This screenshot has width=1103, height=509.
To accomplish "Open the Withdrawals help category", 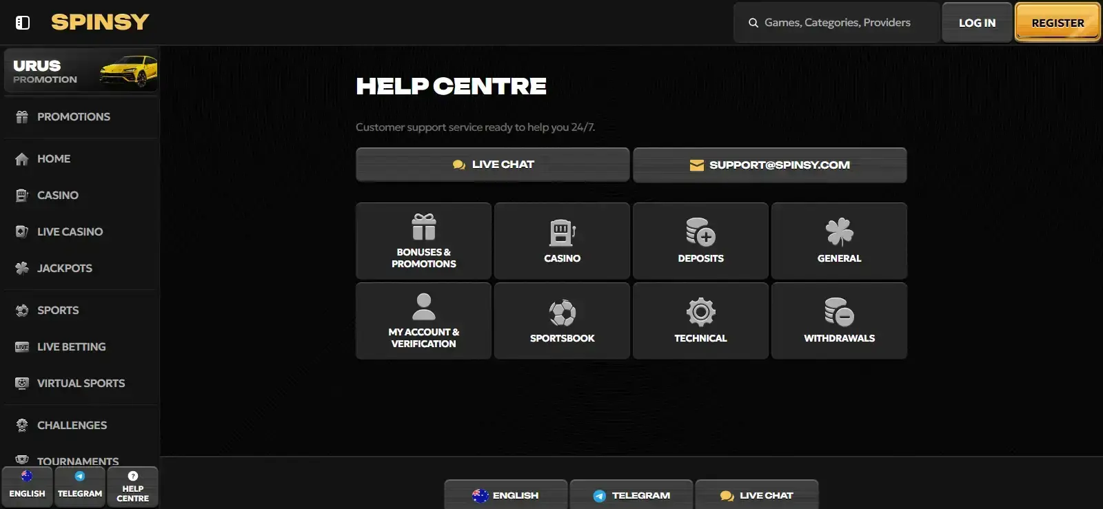I will click(840, 321).
